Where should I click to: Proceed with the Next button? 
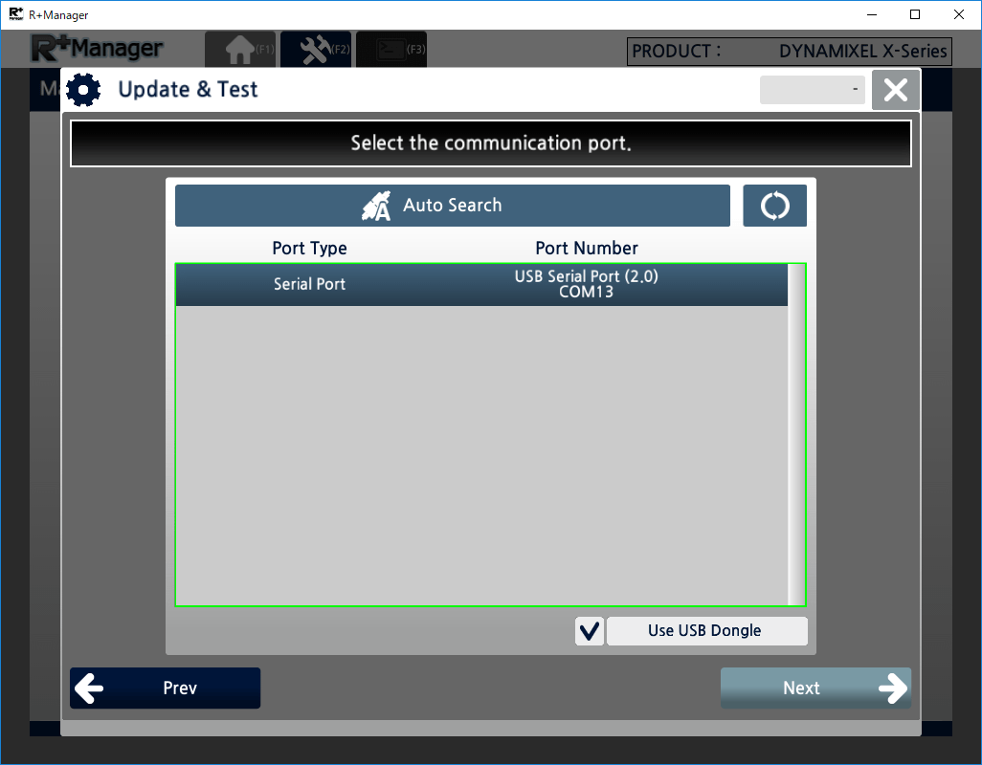(815, 688)
